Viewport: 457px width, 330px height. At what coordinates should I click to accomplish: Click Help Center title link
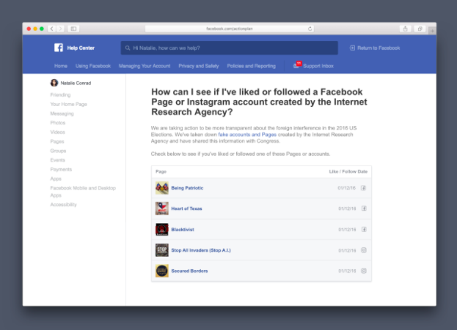pyautogui.click(x=81, y=48)
